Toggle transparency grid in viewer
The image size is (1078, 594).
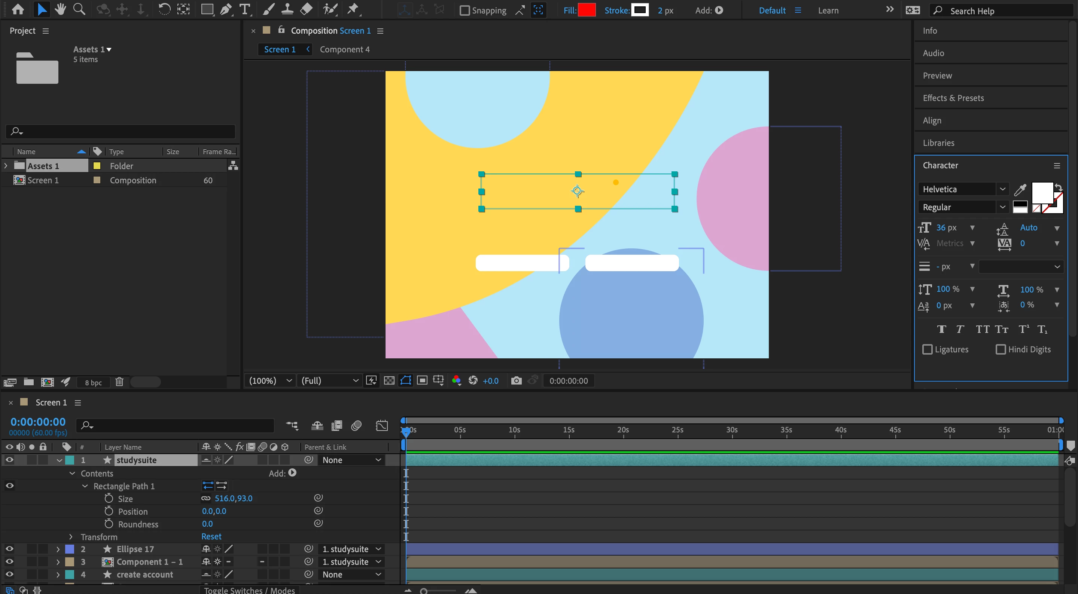click(x=389, y=381)
